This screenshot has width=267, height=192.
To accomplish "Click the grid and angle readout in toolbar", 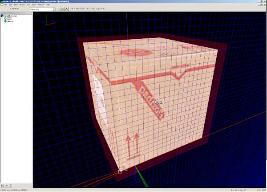I will pos(87,9).
